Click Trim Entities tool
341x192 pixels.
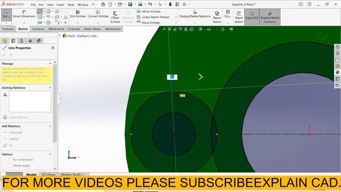78,14
